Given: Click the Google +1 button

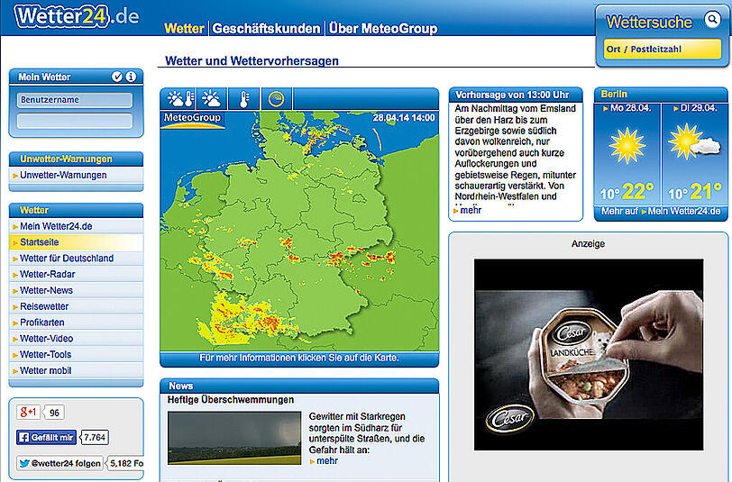Looking at the screenshot, I should tap(29, 413).
